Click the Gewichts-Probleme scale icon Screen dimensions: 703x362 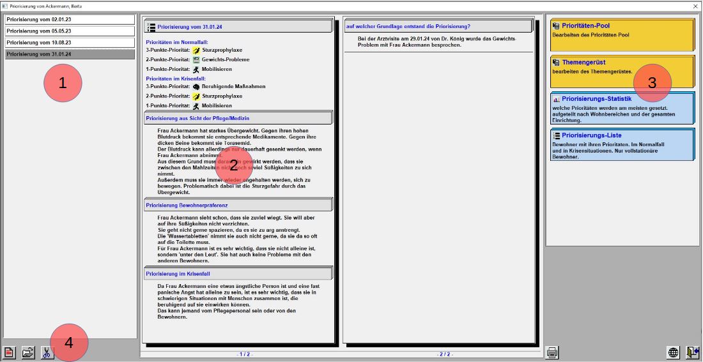tap(196, 59)
